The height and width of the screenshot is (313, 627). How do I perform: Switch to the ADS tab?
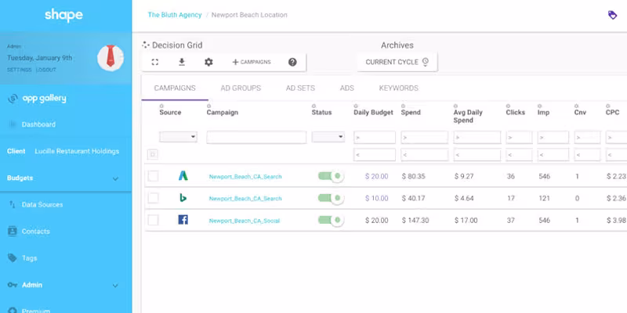click(x=346, y=88)
